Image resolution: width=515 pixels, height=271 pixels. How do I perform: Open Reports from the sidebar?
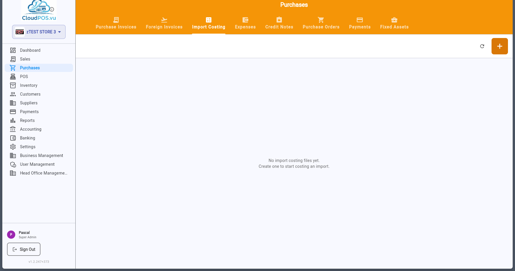pyautogui.click(x=39, y=120)
